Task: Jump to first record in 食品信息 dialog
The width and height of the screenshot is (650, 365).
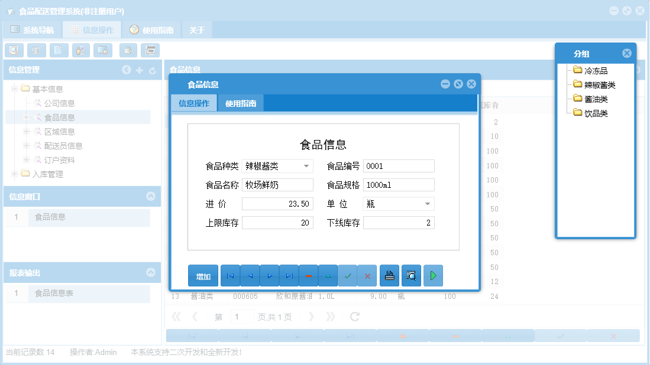Action: [231, 276]
